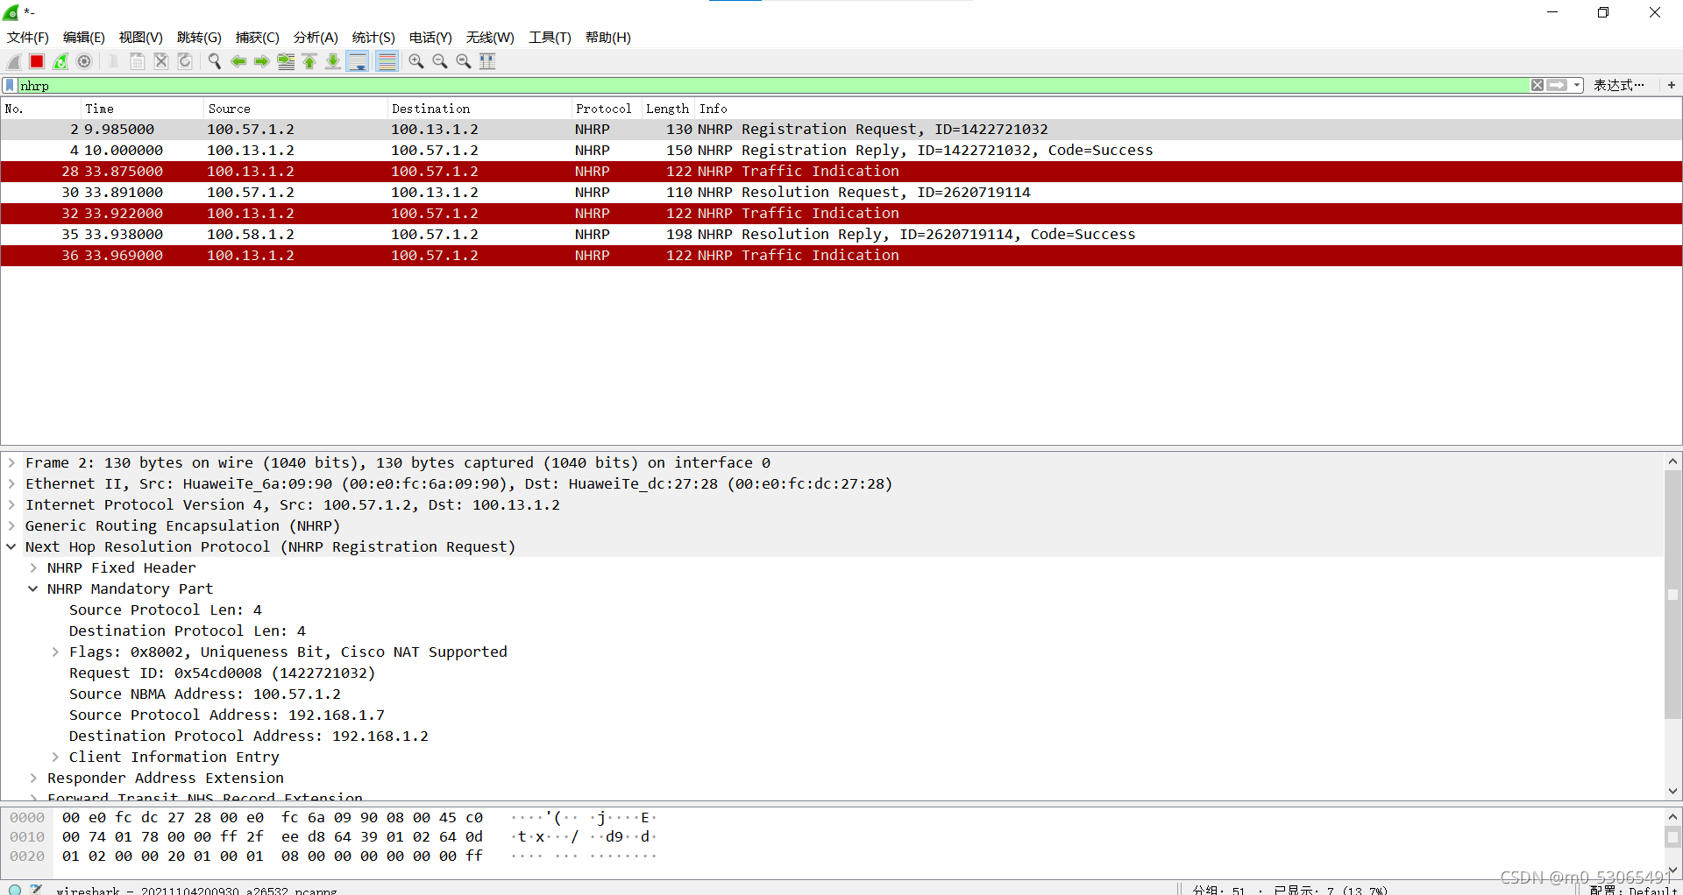Toggle auto-scroll during live capture
The width and height of the screenshot is (1683, 895).
(358, 61)
